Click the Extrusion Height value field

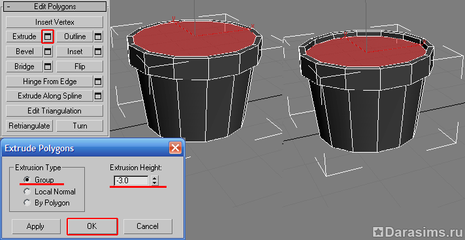click(x=131, y=181)
